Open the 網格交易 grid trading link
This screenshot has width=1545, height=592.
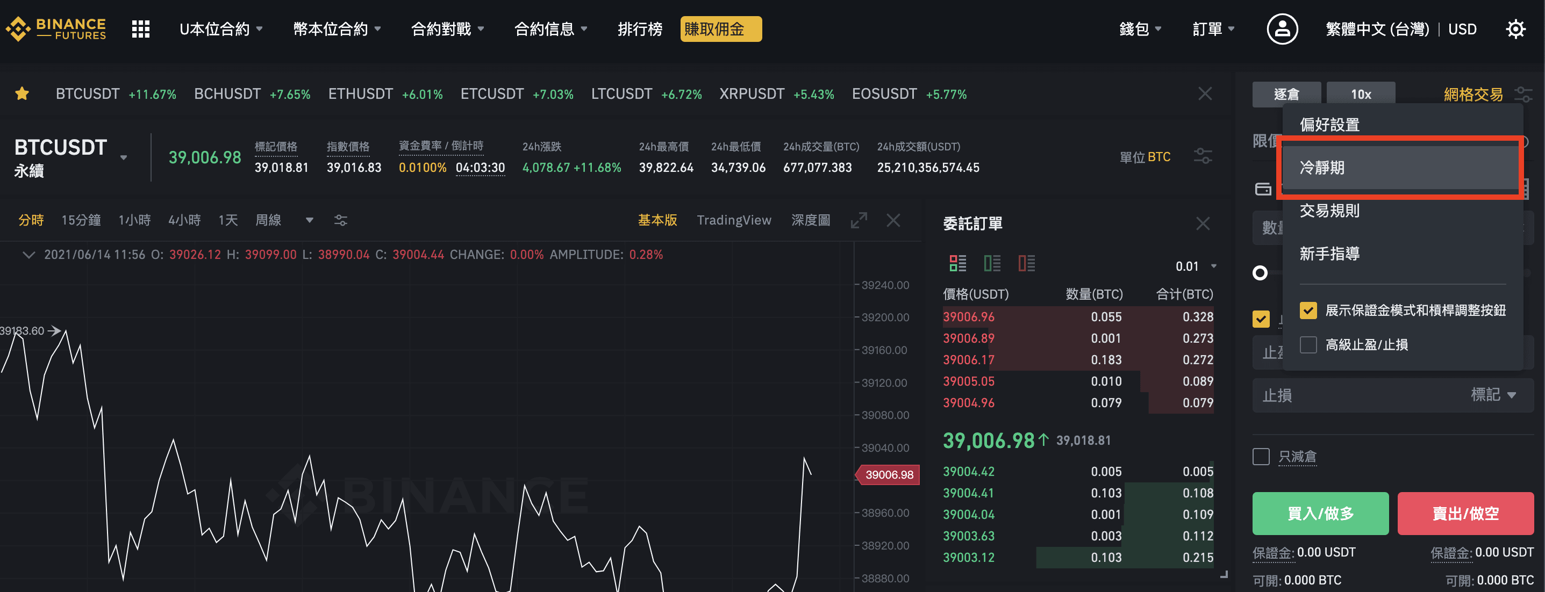(x=1473, y=94)
